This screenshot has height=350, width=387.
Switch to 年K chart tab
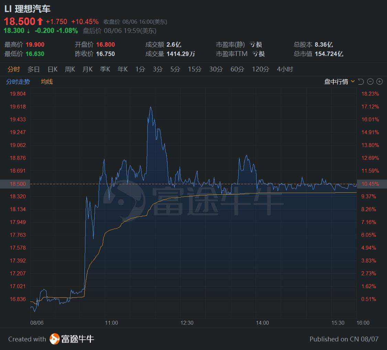(x=123, y=69)
